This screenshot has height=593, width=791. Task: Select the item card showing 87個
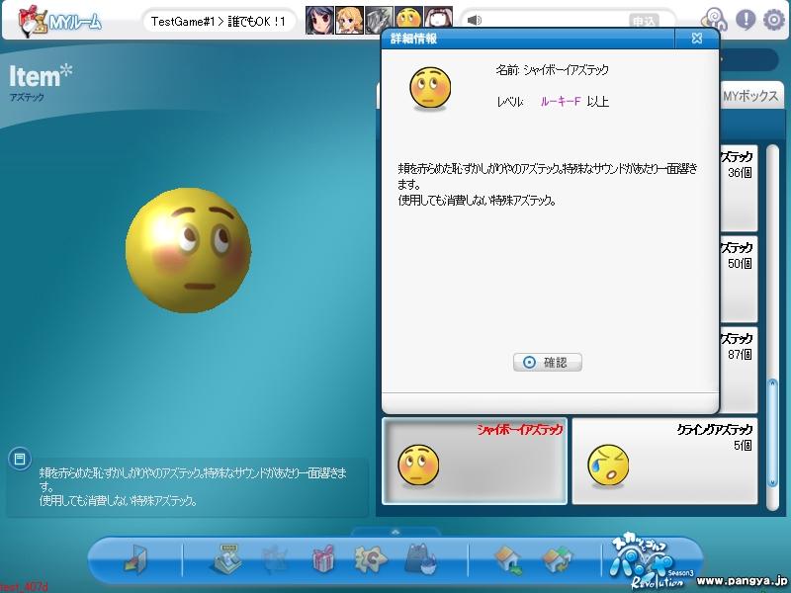(x=739, y=370)
